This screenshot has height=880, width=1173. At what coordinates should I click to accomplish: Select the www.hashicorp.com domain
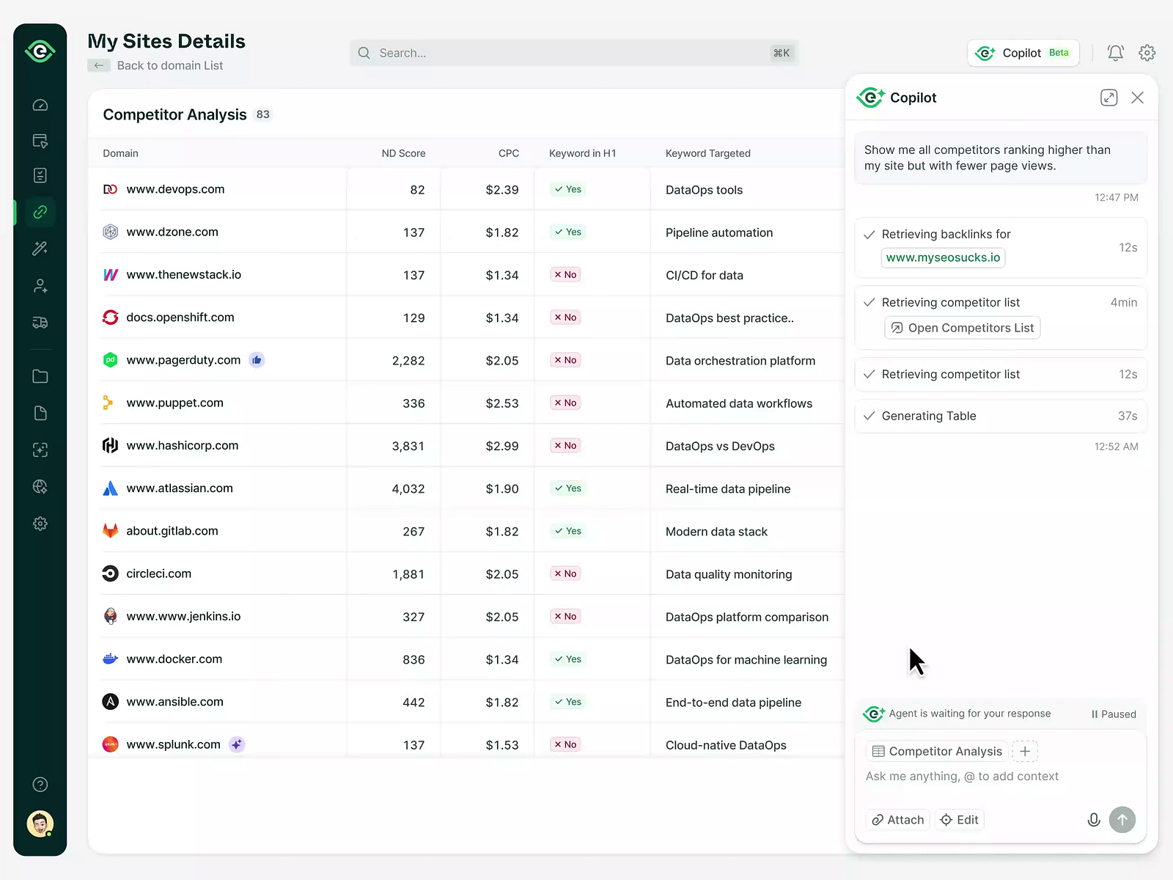pos(183,445)
